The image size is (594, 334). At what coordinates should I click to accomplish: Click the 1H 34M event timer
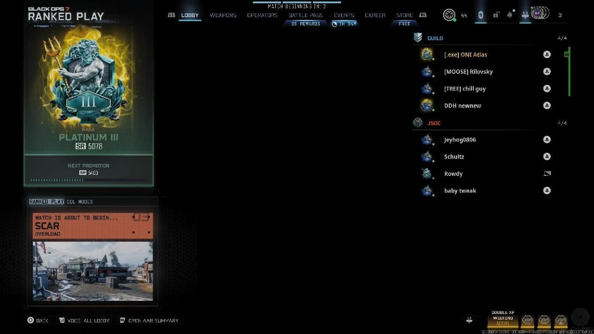[344, 24]
